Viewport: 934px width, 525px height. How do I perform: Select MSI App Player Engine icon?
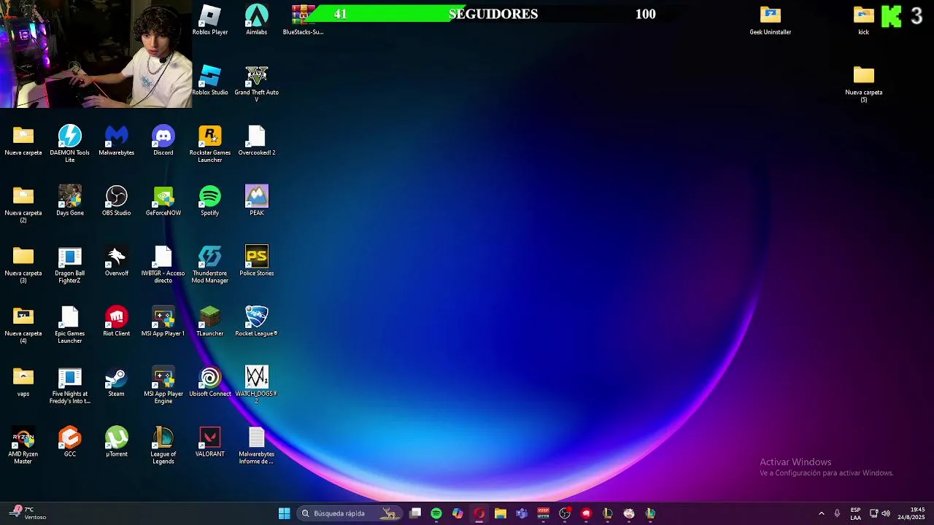click(x=163, y=386)
